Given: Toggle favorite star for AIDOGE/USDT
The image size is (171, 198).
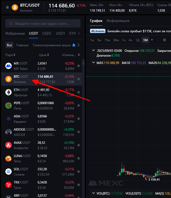Looking at the screenshot, I should pos(79,132).
